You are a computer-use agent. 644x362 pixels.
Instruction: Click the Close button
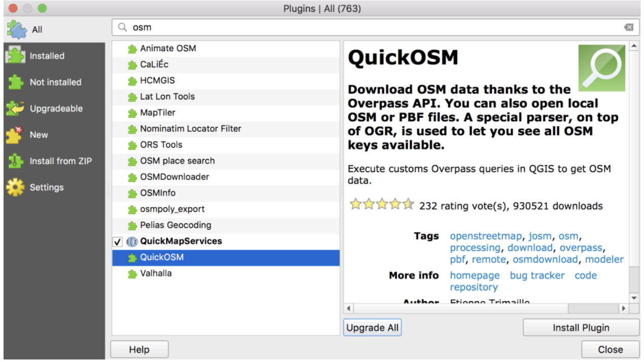pos(610,349)
